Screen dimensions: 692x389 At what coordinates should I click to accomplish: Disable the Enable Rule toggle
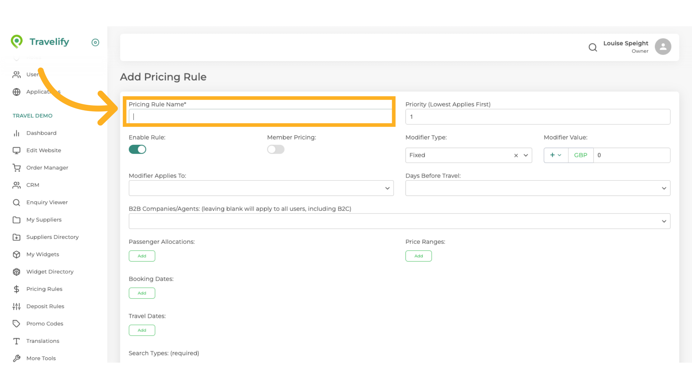[137, 149]
